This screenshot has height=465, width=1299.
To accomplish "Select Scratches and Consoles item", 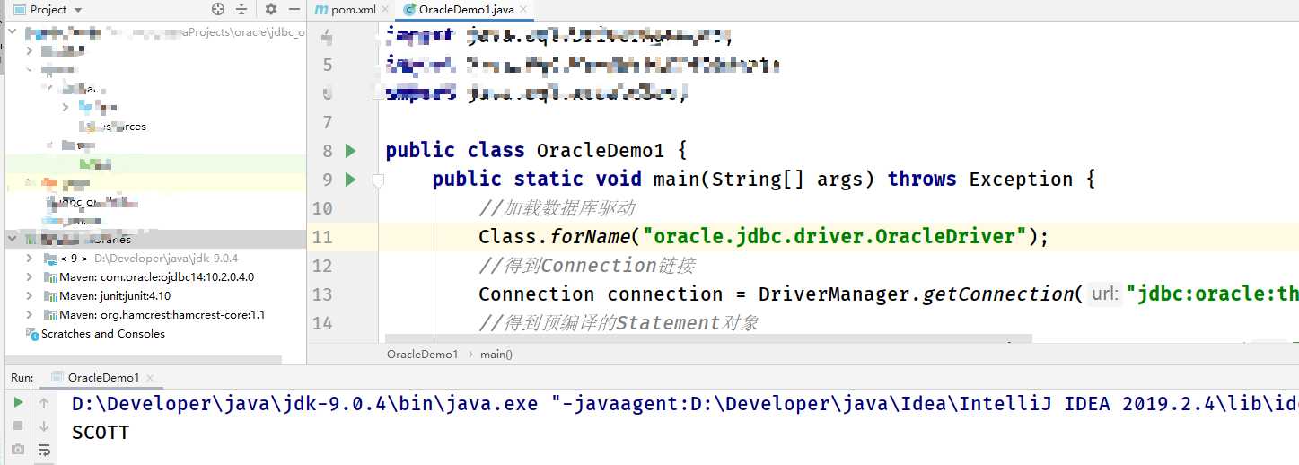I will (103, 333).
